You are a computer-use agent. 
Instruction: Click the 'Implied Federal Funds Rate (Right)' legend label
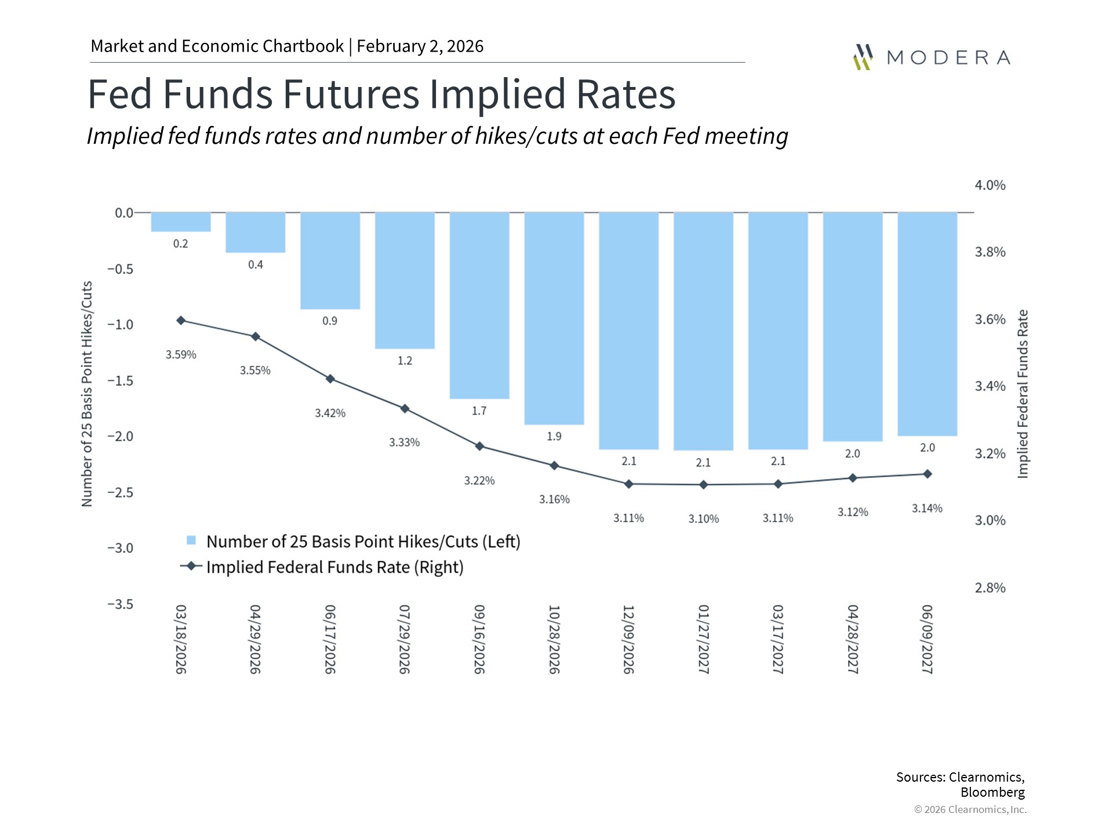[x=334, y=567]
